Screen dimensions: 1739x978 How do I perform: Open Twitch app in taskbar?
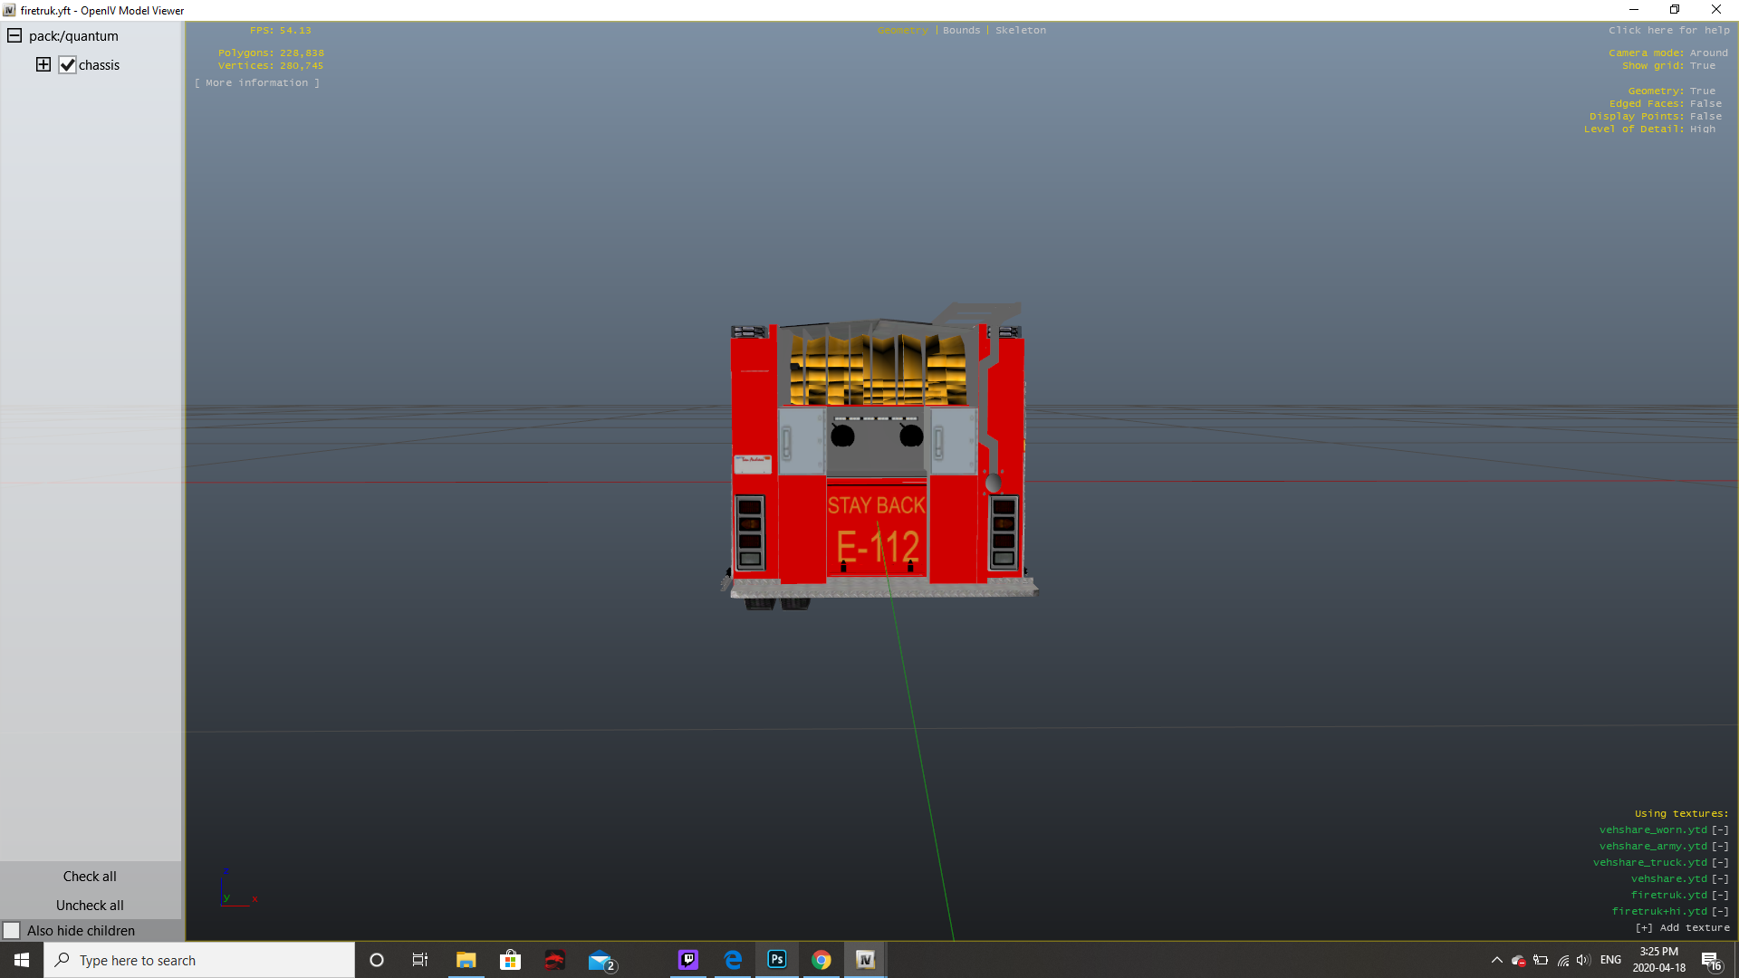[688, 960]
